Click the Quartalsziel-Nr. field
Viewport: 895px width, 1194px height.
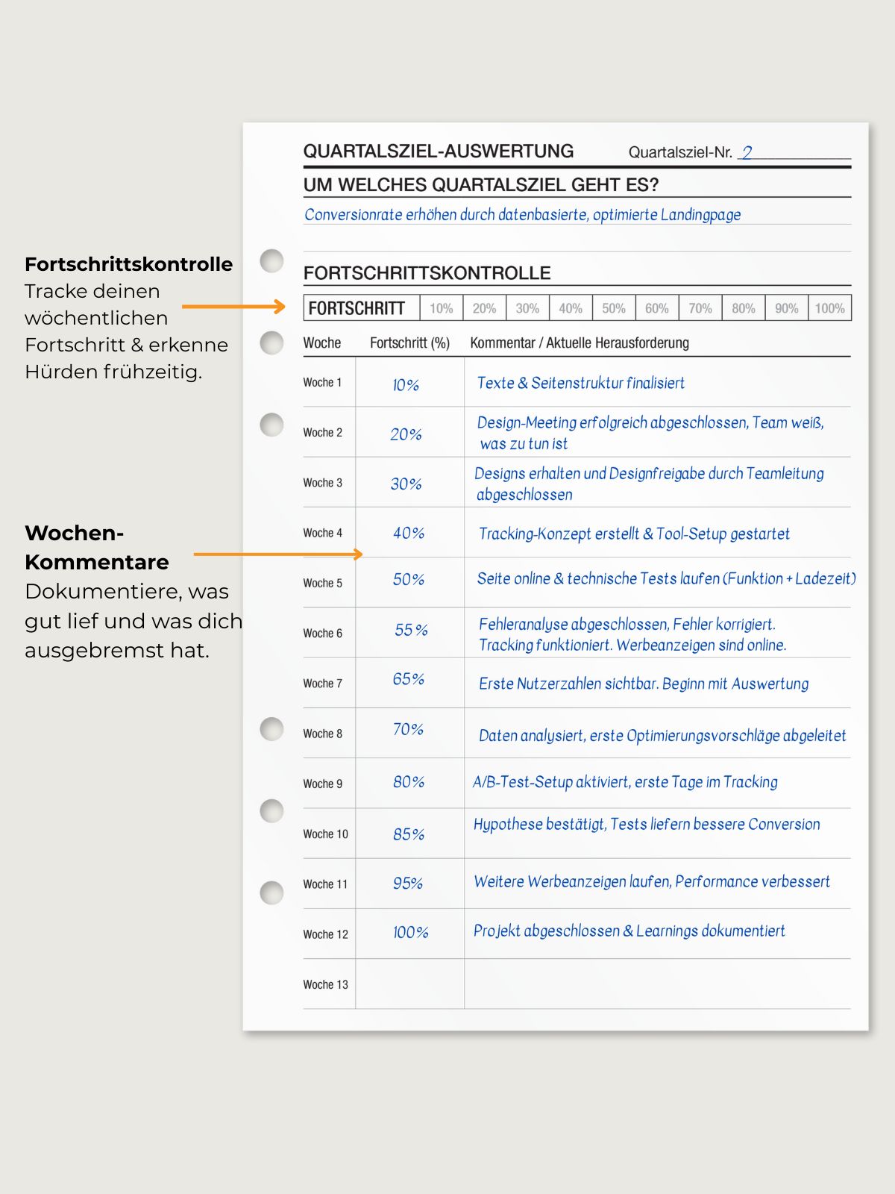point(794,152)
